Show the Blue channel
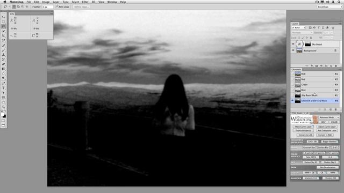Image resolution: width=344 pixels, height=193 pixels. pyautogui.click(x=292, y=90)
